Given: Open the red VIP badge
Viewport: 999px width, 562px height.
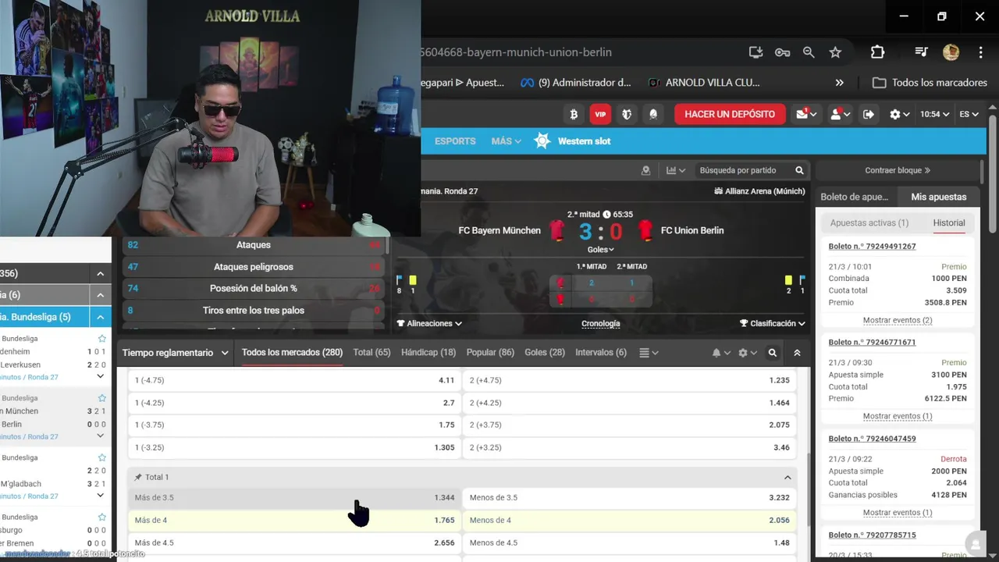Looking at the screenshot, I should tap(600, 114).
